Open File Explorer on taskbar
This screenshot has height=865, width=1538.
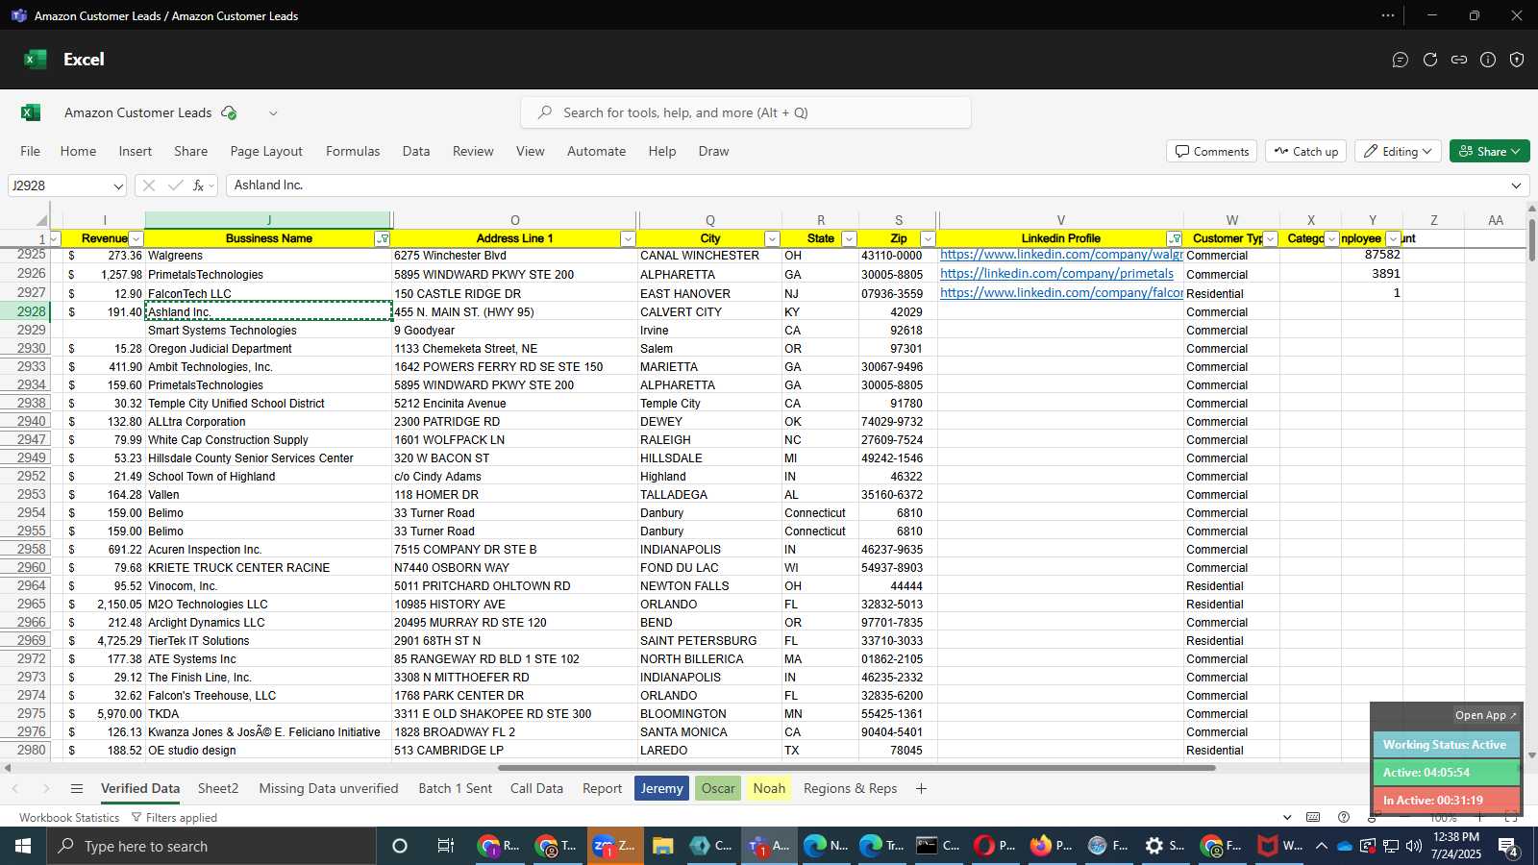[662, 846]
